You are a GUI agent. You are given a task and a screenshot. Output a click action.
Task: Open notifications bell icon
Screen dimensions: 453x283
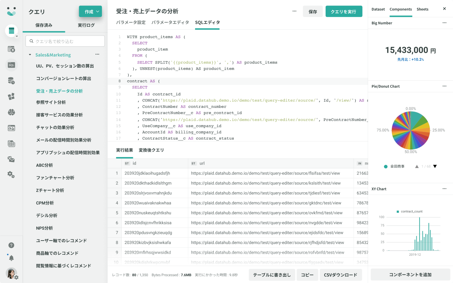click(11, 258)
